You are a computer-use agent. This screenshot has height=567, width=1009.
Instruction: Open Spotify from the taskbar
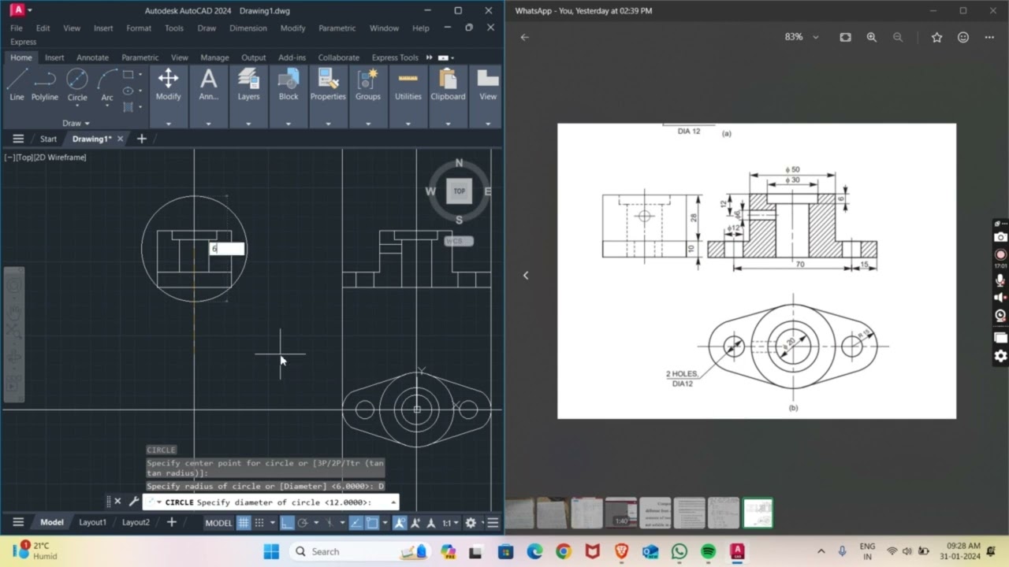(x=708, y=551)
